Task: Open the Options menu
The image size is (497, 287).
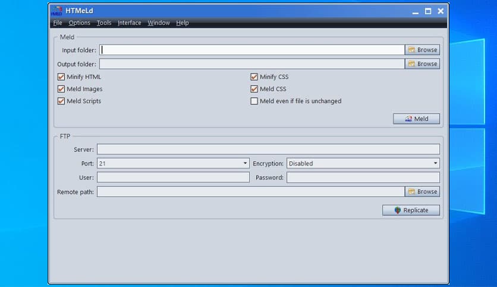Action: [x=79, y=23]
